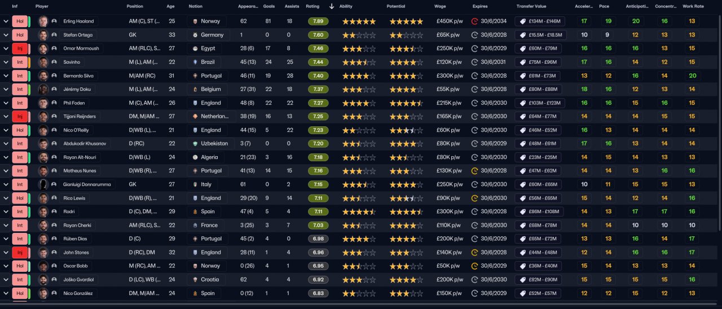The height and width of the screenshot is (309, 722).
Task: Expand Erling Haaland's row chevron
Action: click(x=6, y=21)
